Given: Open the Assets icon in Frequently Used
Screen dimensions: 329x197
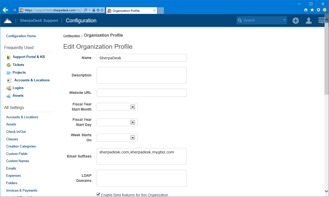Looking at the screenshot, I should click(8, 95).
